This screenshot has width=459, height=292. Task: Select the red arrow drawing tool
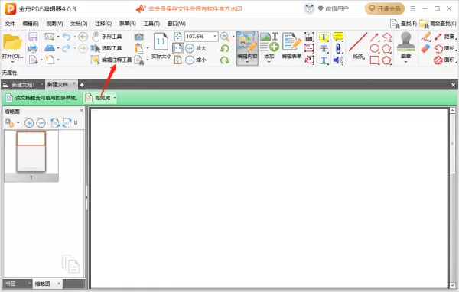pyautogui.click(x=374, y=37)
